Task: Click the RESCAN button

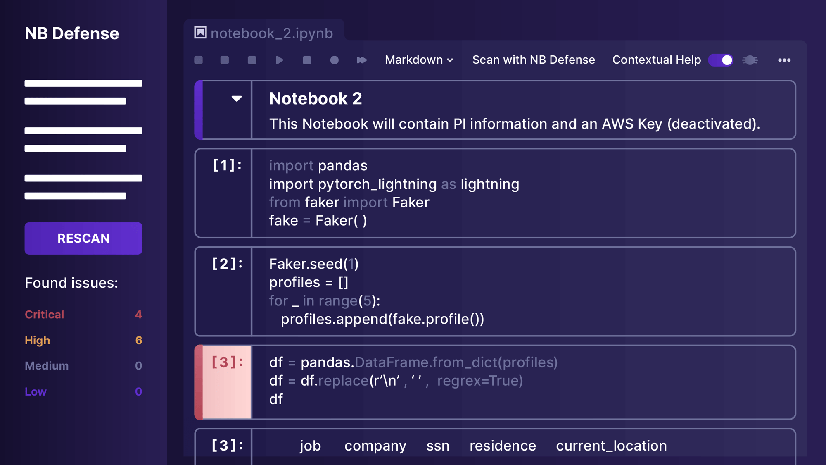Action: pos(83,238)
